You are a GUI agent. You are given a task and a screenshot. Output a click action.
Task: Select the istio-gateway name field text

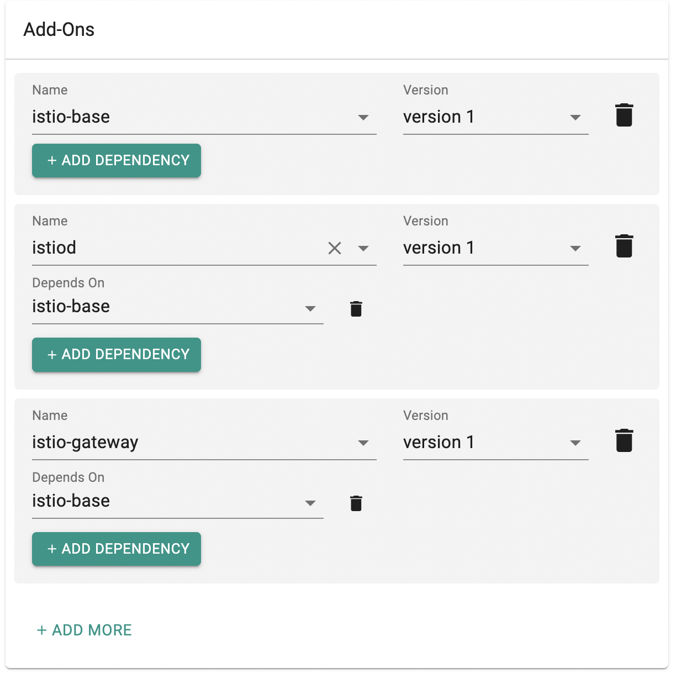click(x=85, y=443)
